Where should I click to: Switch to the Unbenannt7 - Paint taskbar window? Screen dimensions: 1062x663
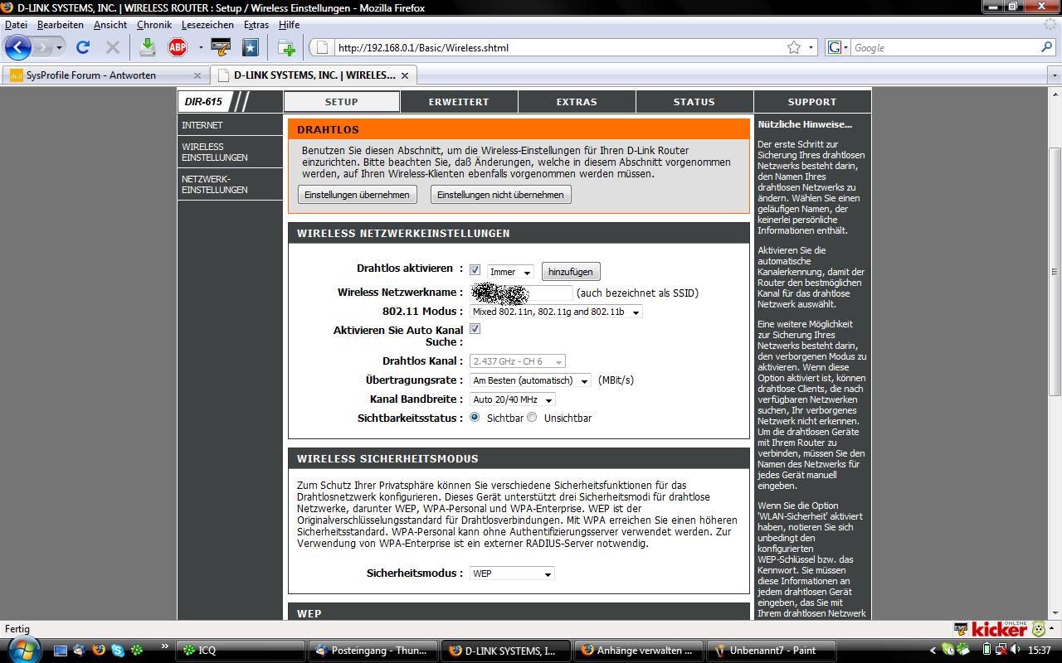coord(772,651)
